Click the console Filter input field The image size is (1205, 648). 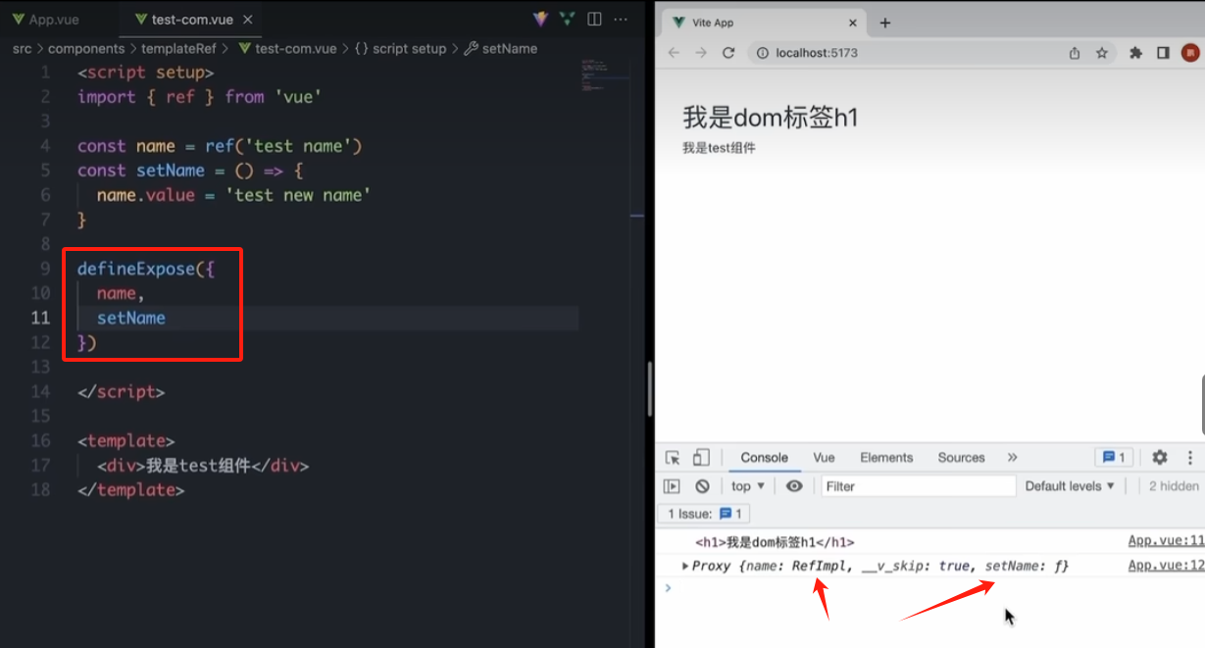[x=917, y=486]
